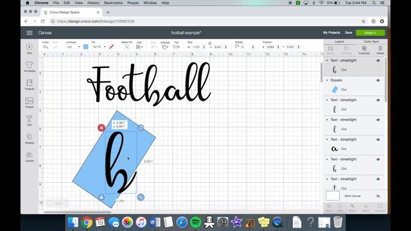Click the blue Linetype color swatch
The image size is (411, 231).
coord(85,47)
